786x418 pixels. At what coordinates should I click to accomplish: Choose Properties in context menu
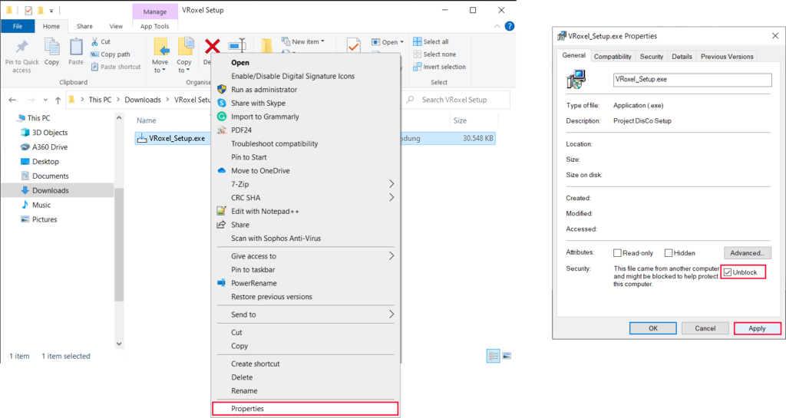point(305,409)
